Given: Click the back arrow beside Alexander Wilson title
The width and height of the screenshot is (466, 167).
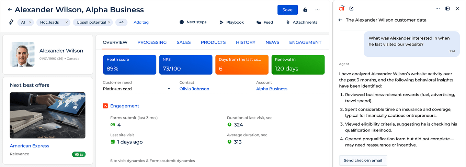Looking at the screenshot, I should [10, 10].
